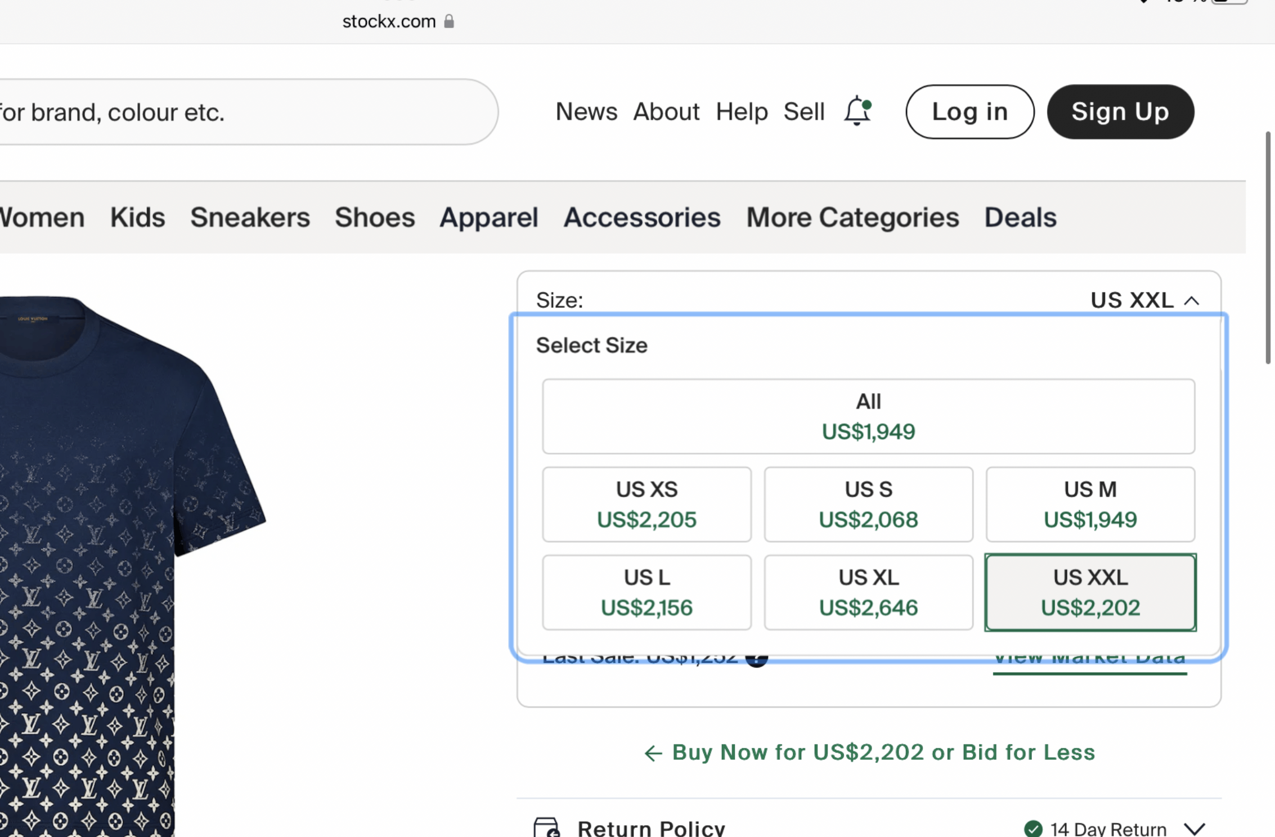Viewport: 1275px width, 837px height.
Task: Click the green 14 Day Return checkmark icon
Action: (1033, 829)
